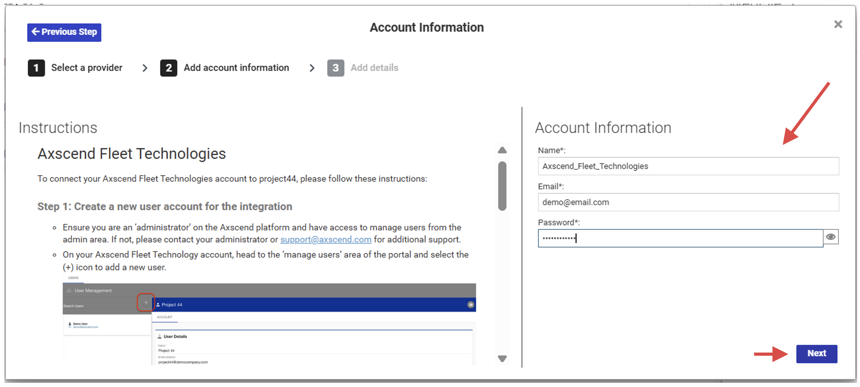Click the instructions scroll down arrow

pos(502,359)
